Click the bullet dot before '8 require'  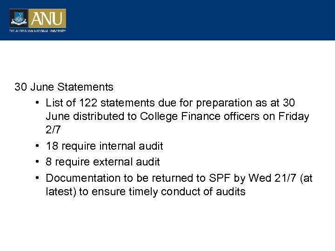[x=36, y=162]
